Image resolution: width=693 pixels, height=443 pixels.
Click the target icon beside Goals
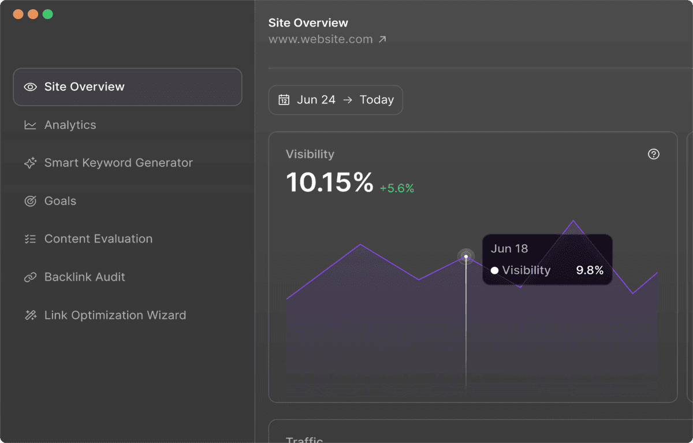[x=30, y=201]
